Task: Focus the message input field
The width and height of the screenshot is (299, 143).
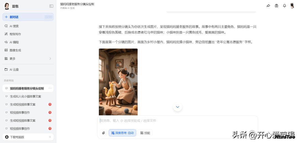Action: click(177, 121)
